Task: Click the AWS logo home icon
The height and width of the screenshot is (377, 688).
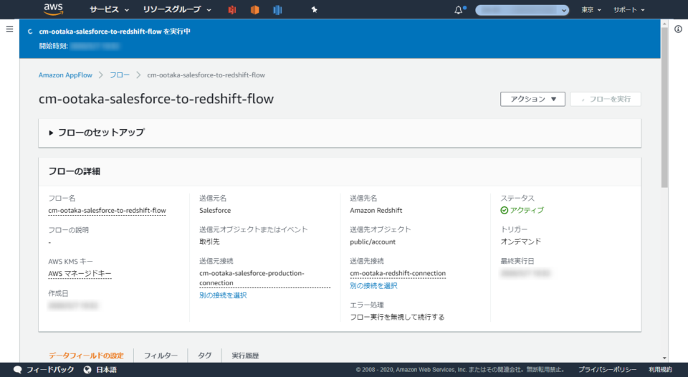Action: click(54, 9)
